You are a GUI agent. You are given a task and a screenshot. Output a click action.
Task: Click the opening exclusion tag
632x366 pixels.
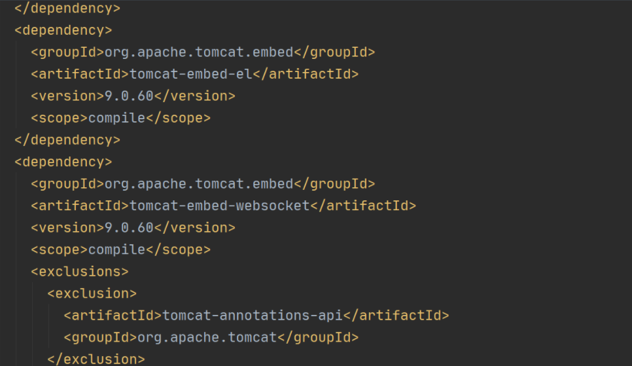(92, 293)
